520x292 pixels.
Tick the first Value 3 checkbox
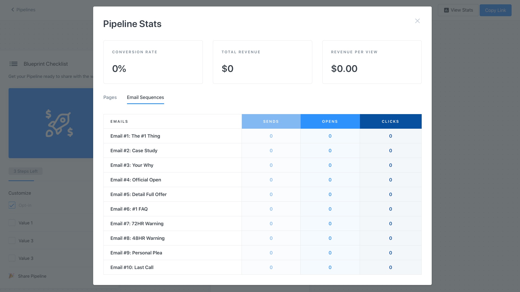tap(12, 241)
